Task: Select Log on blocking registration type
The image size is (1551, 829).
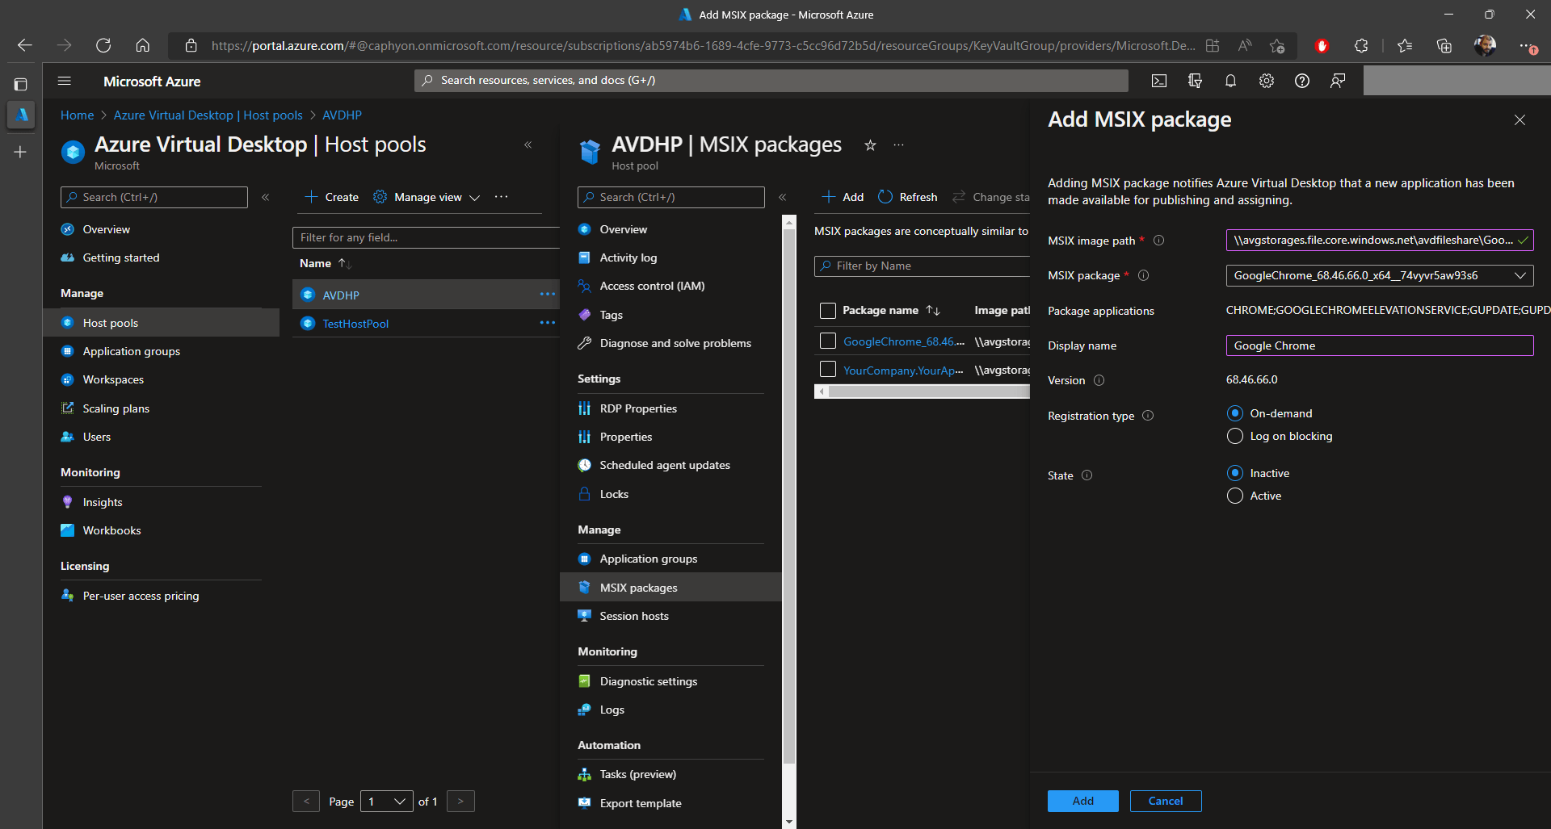Action: pyautogui.click(x=1235, y=436)
